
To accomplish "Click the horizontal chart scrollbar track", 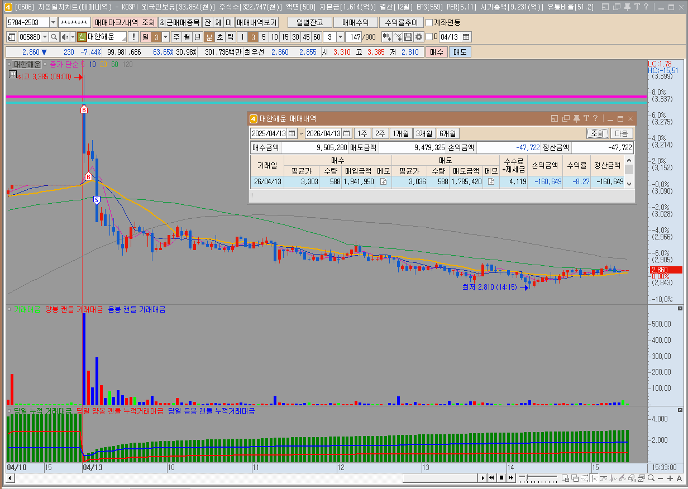I will point(246,478).
